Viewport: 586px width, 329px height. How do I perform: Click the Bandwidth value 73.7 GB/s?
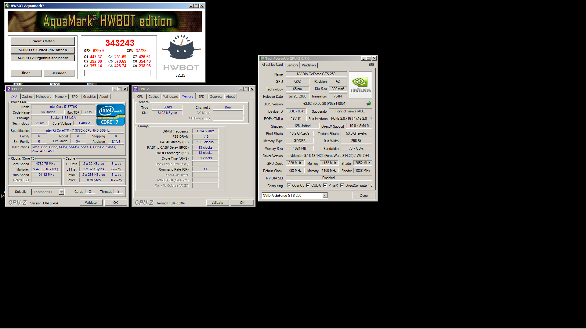click(356, 148)
